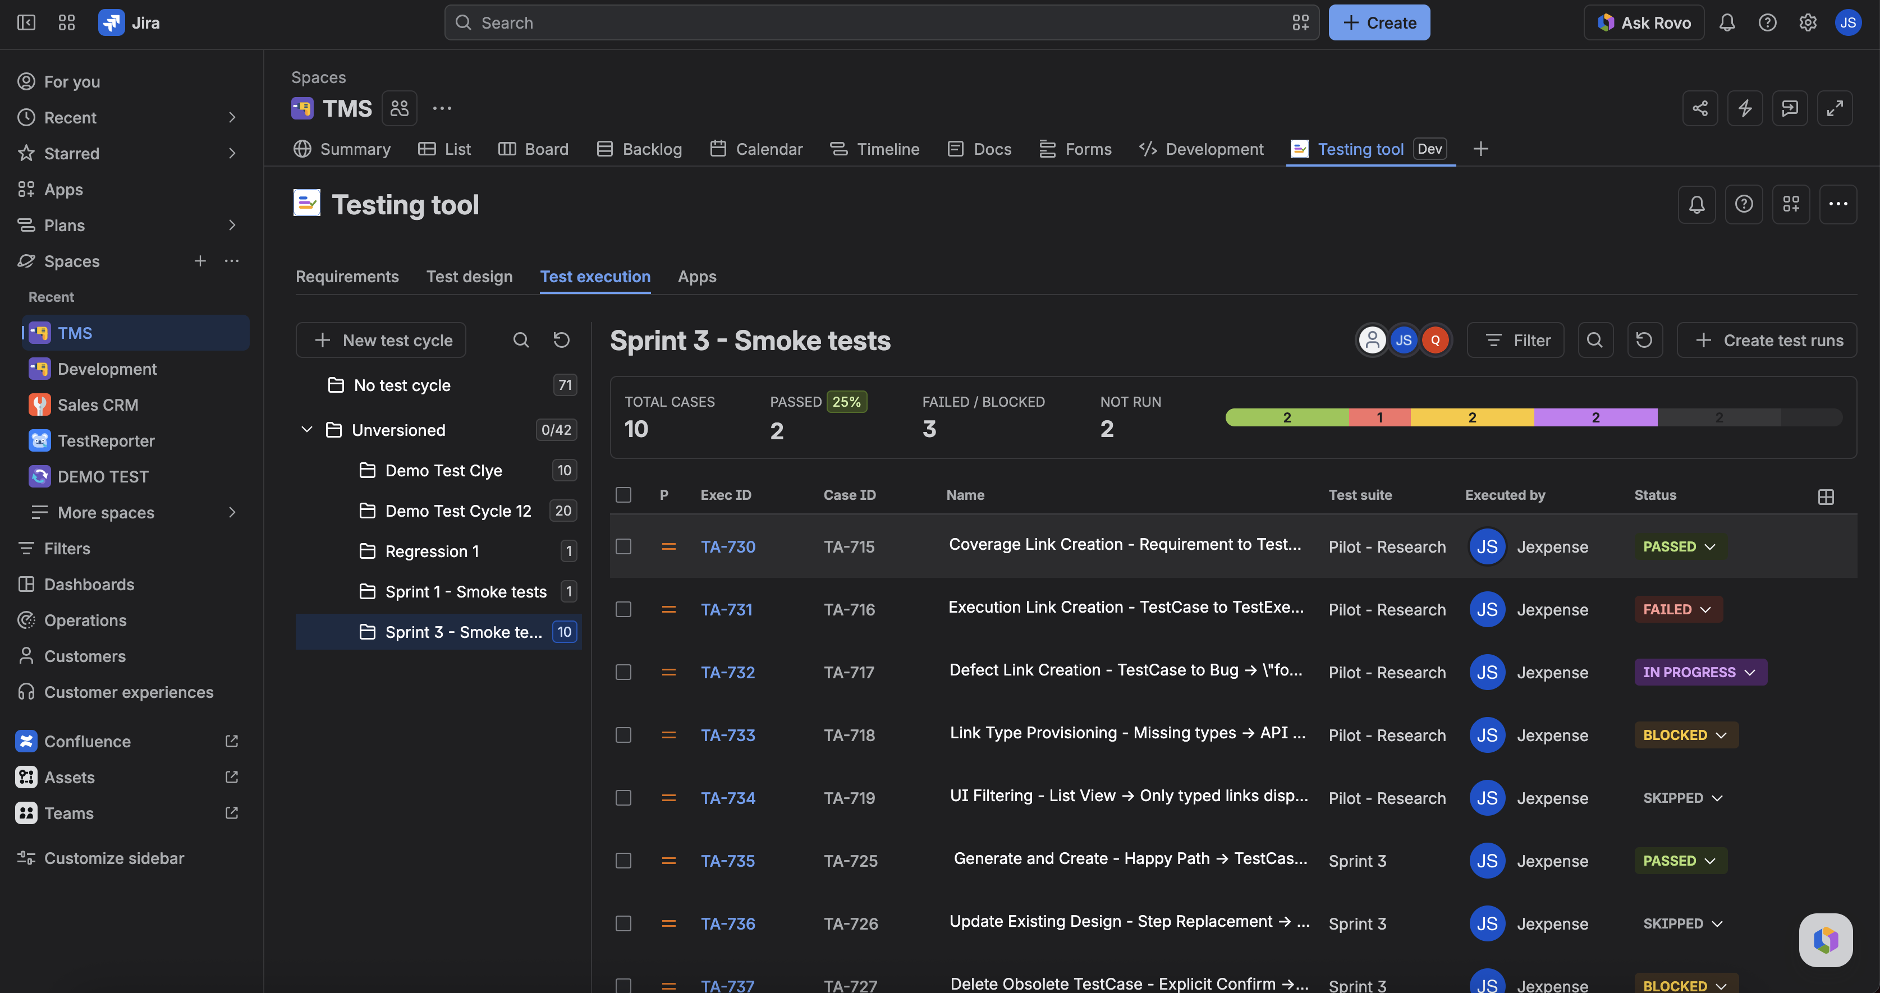Open Jira settings gear icon
The width and height of the screenshot is (1880, 993).
click(1808, 22)
